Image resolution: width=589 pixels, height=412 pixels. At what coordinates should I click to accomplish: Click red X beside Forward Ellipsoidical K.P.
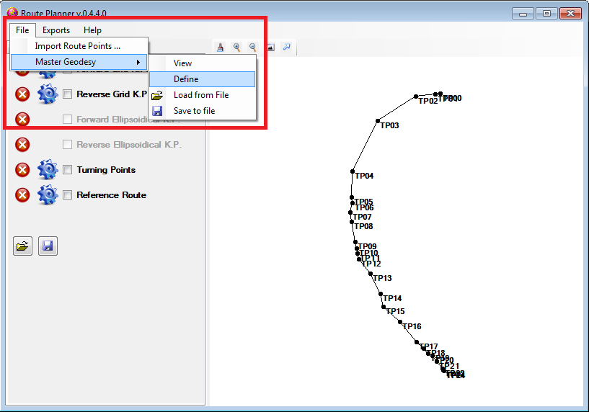22,120
